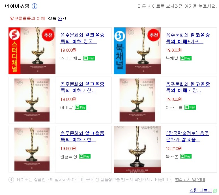Click N Pay badge next to 이스트룸
Screen dimensions: 219x195
pos(190,107)
